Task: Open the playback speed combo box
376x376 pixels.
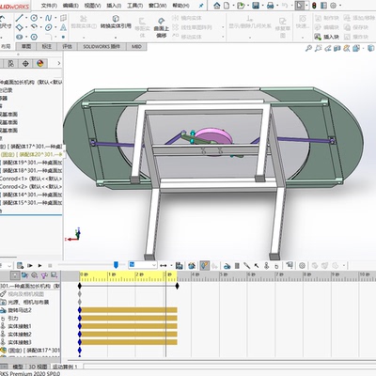Action: click(143, 265)
